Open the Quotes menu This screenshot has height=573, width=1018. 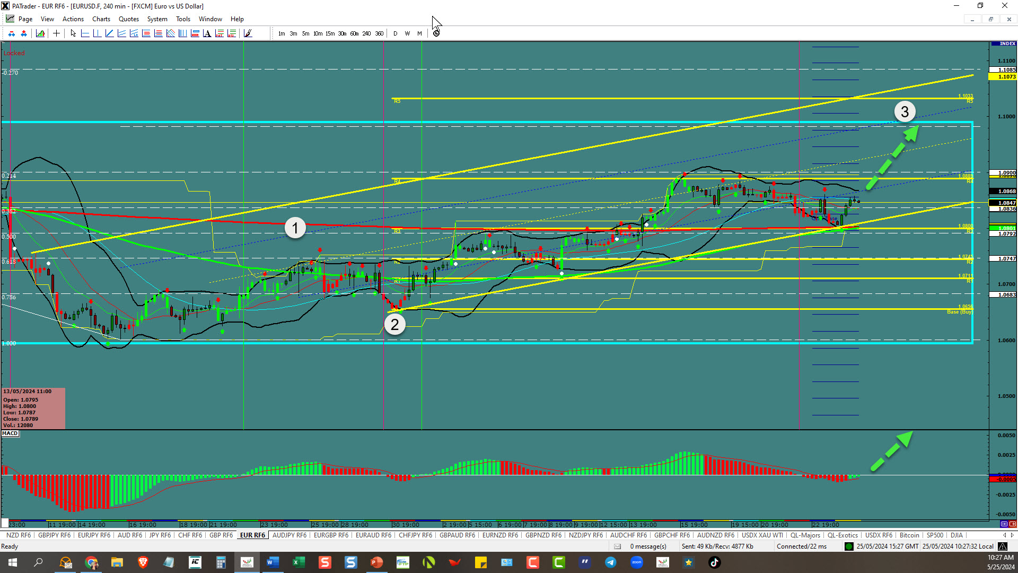[128, 19]
